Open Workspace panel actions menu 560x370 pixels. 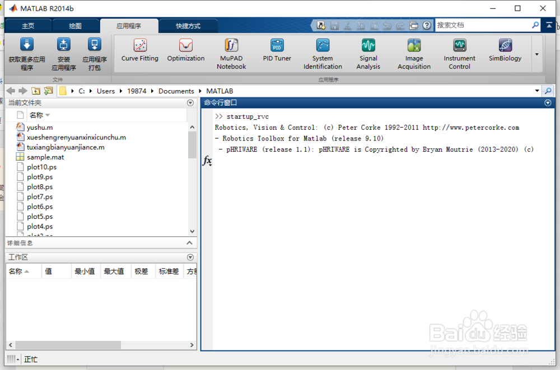[x=190, y=257]
